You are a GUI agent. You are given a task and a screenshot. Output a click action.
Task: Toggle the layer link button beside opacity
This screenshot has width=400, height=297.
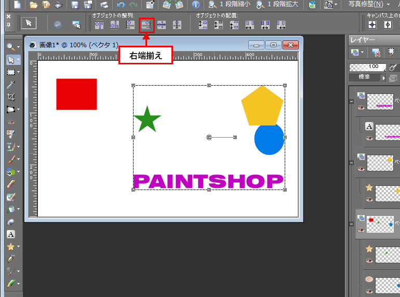coord(393,67)
